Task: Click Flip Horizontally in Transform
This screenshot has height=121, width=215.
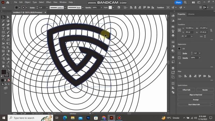Action: (x=201, y=36)
